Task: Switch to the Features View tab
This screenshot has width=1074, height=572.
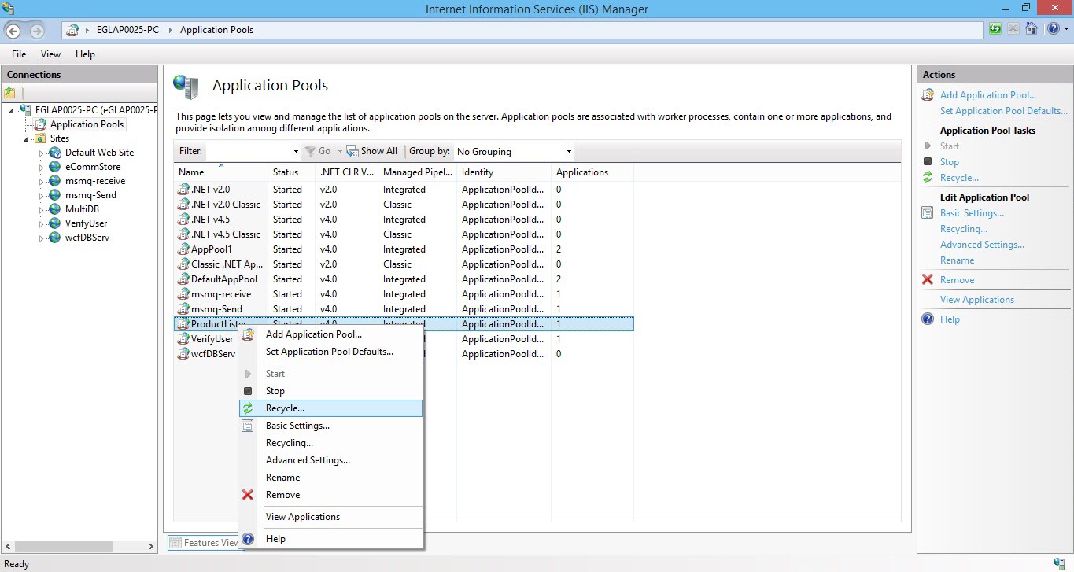Action: point(204,543)
